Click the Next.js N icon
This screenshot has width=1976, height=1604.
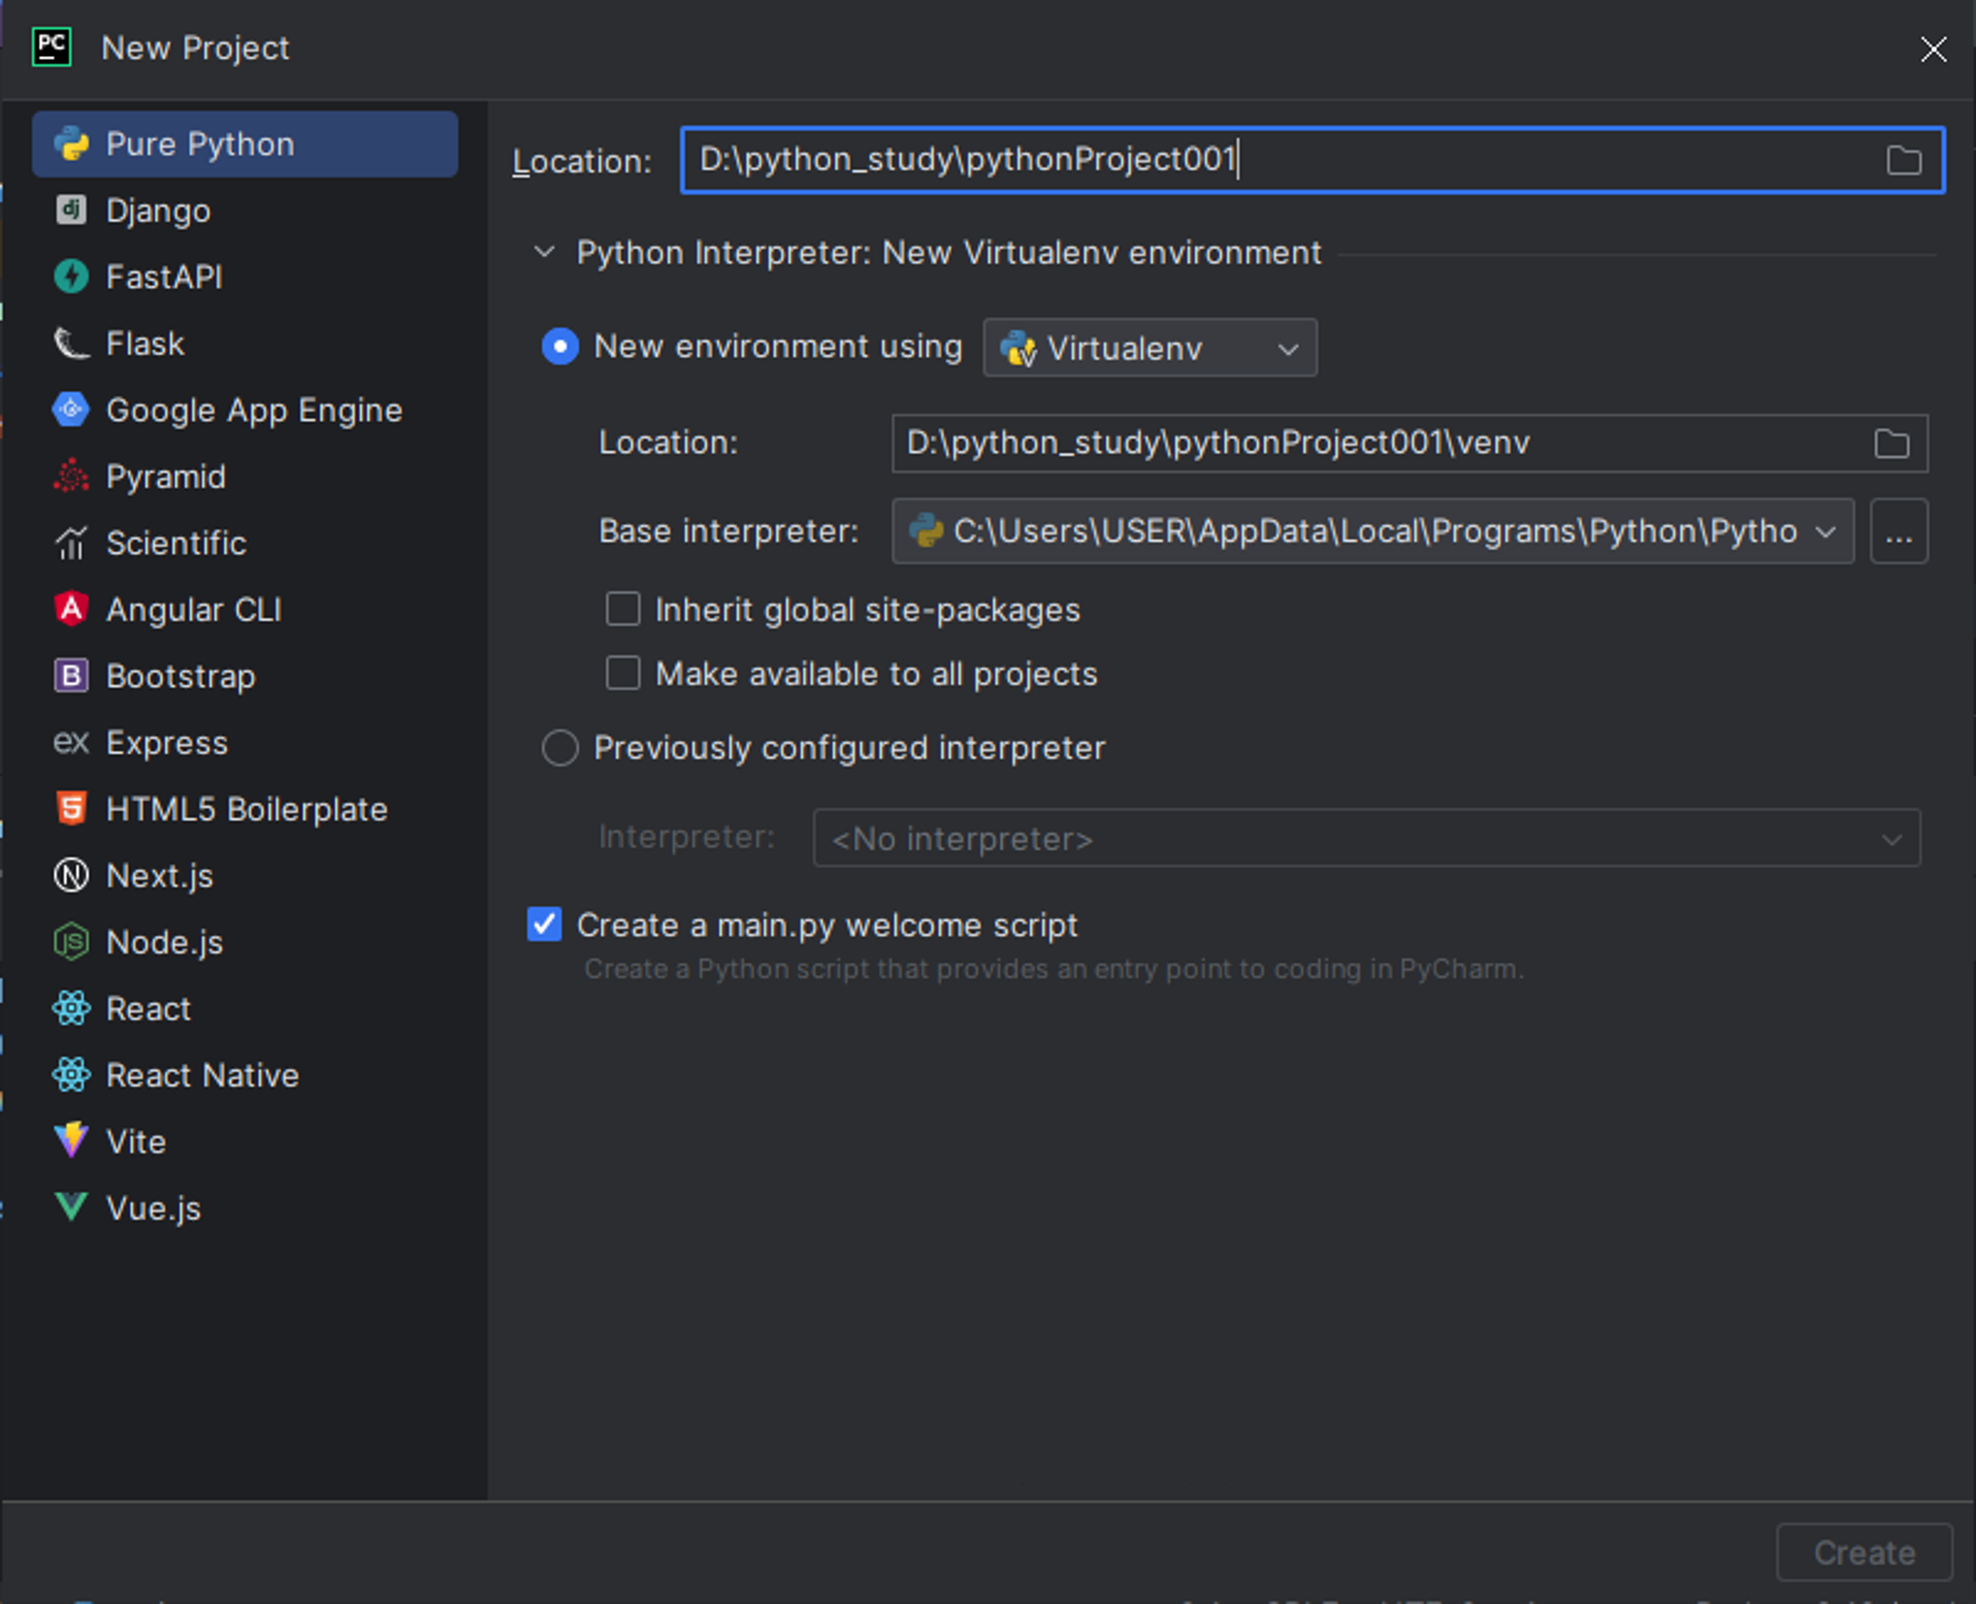(71, 875)
